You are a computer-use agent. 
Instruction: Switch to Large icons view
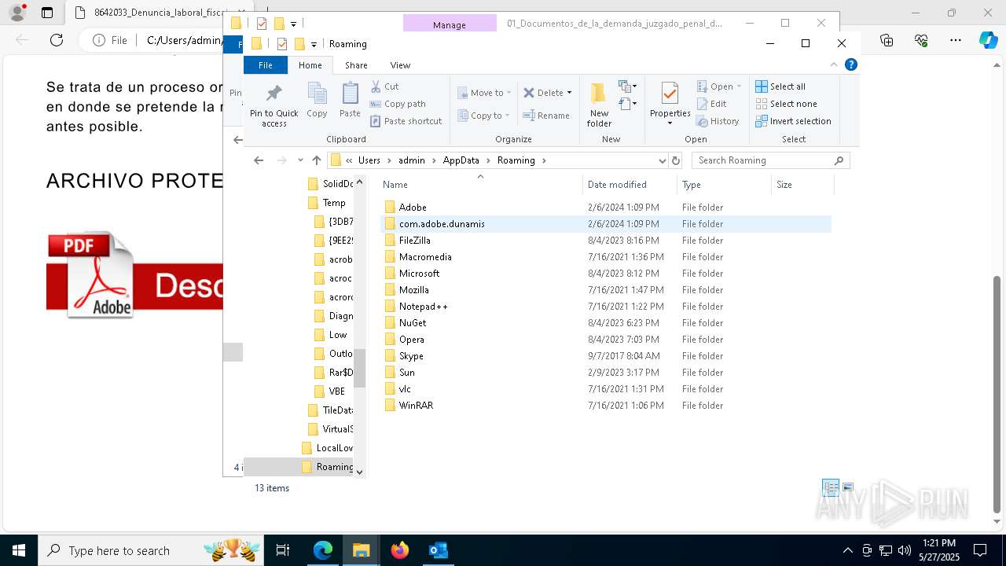848,488
